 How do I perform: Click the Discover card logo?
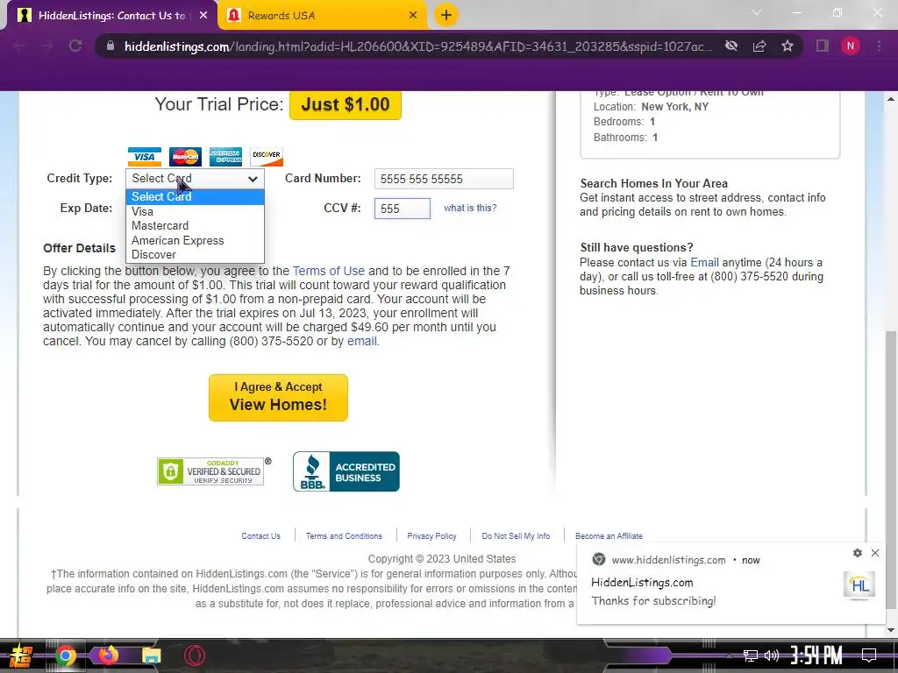pos(267,156)
